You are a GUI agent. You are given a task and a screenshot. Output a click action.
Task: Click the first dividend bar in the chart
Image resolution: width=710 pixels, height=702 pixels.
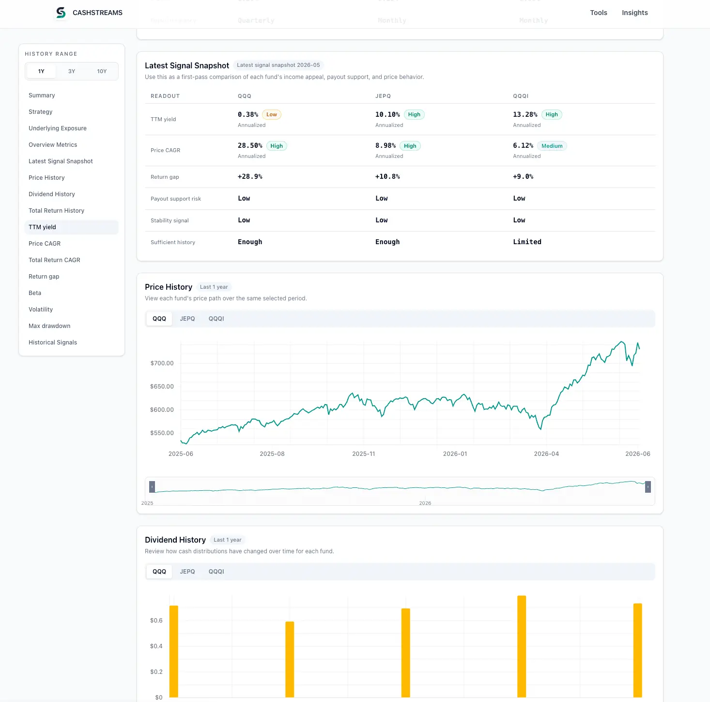(x=174, y=651)
